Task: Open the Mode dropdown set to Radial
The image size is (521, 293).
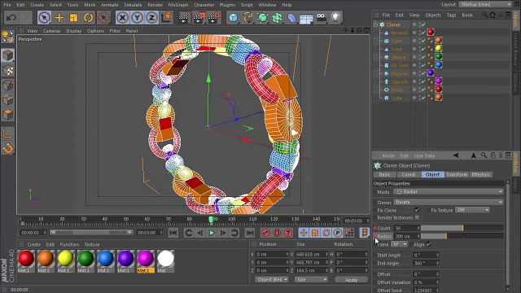Action: (x=449, y=192)
